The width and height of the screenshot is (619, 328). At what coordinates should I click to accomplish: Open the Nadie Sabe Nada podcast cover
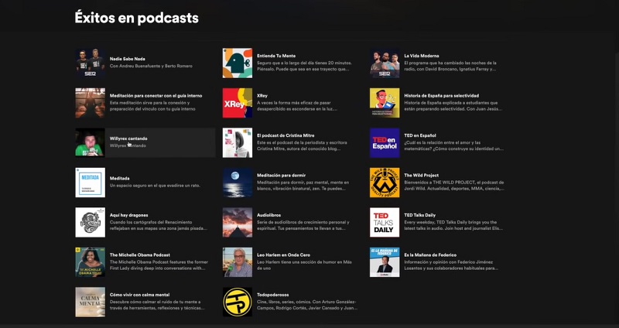pyautogui.click(x=90, y=63)
